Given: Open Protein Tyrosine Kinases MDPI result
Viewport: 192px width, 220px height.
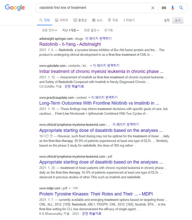Looking at the screenshot, I should point(96,194).
